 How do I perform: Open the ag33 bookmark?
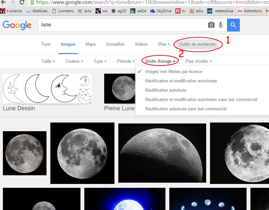click(x=119, y=11)
